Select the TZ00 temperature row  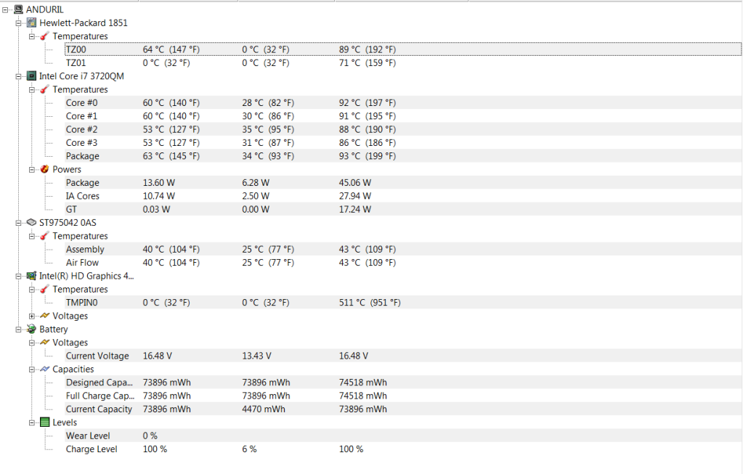tap(76, 49)
